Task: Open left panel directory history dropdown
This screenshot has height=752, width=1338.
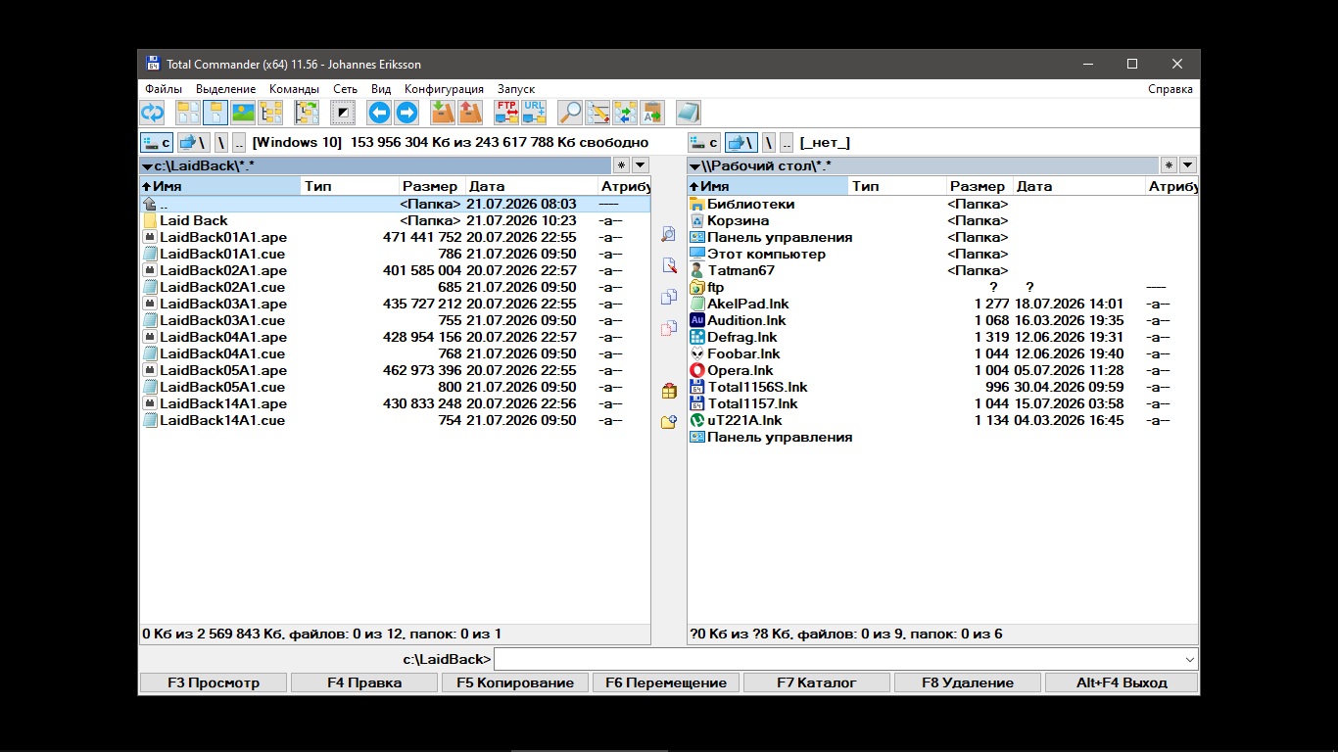Action: pos(641,165)
